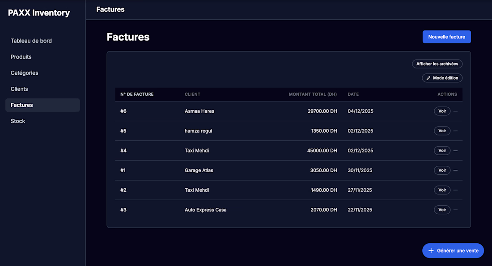Screen dimensions: 492x266
Task: View invoice #6 for Asmaa Hares
Action: [442, 111]
